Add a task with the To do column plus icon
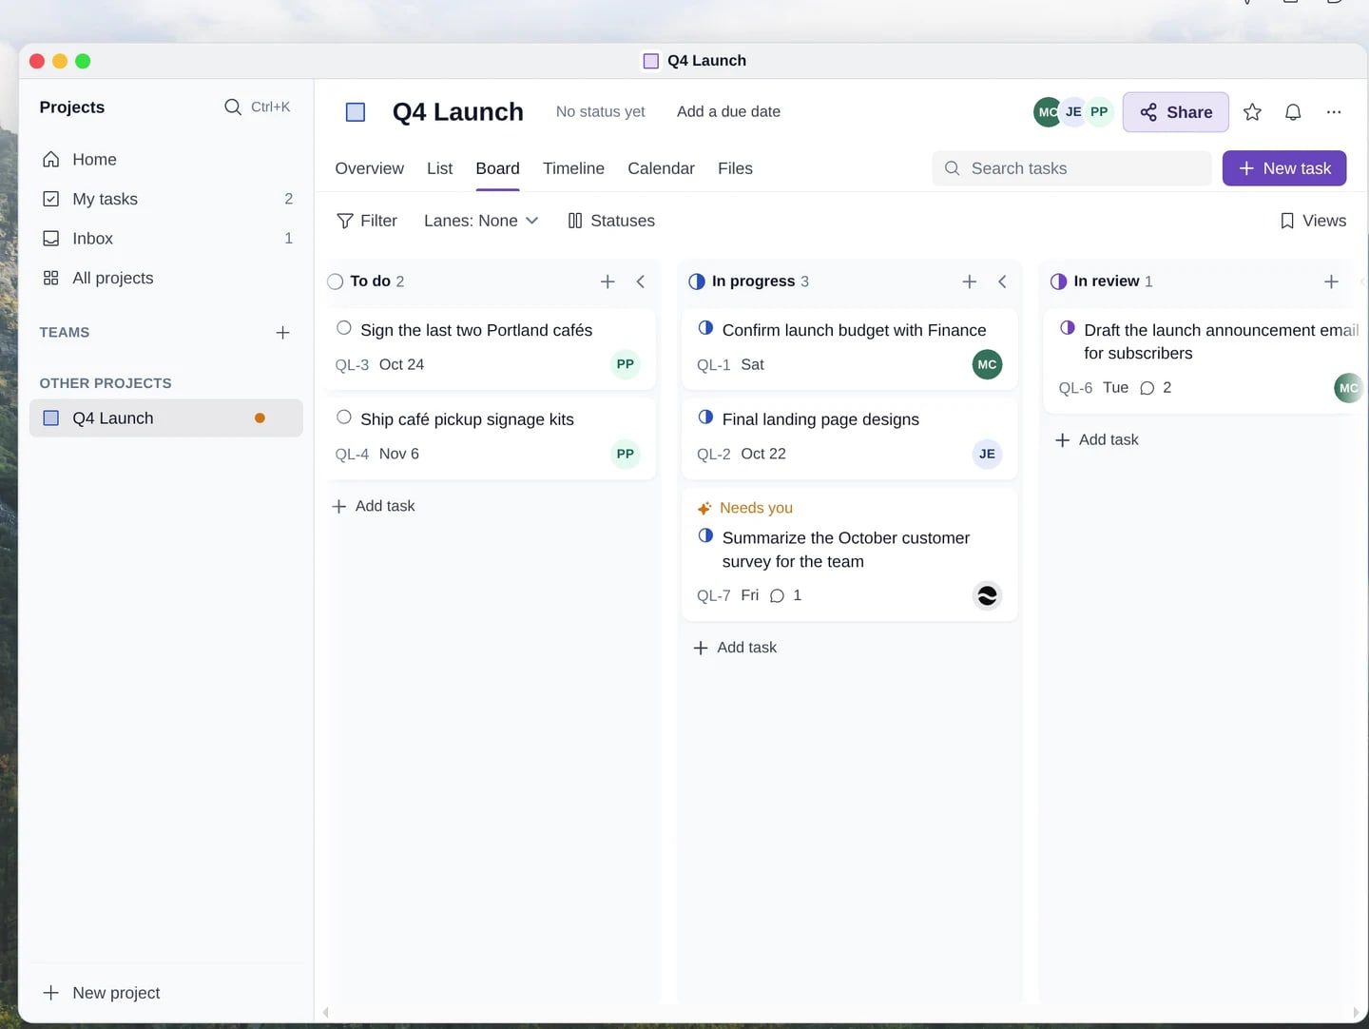 (x=607, y=282)
